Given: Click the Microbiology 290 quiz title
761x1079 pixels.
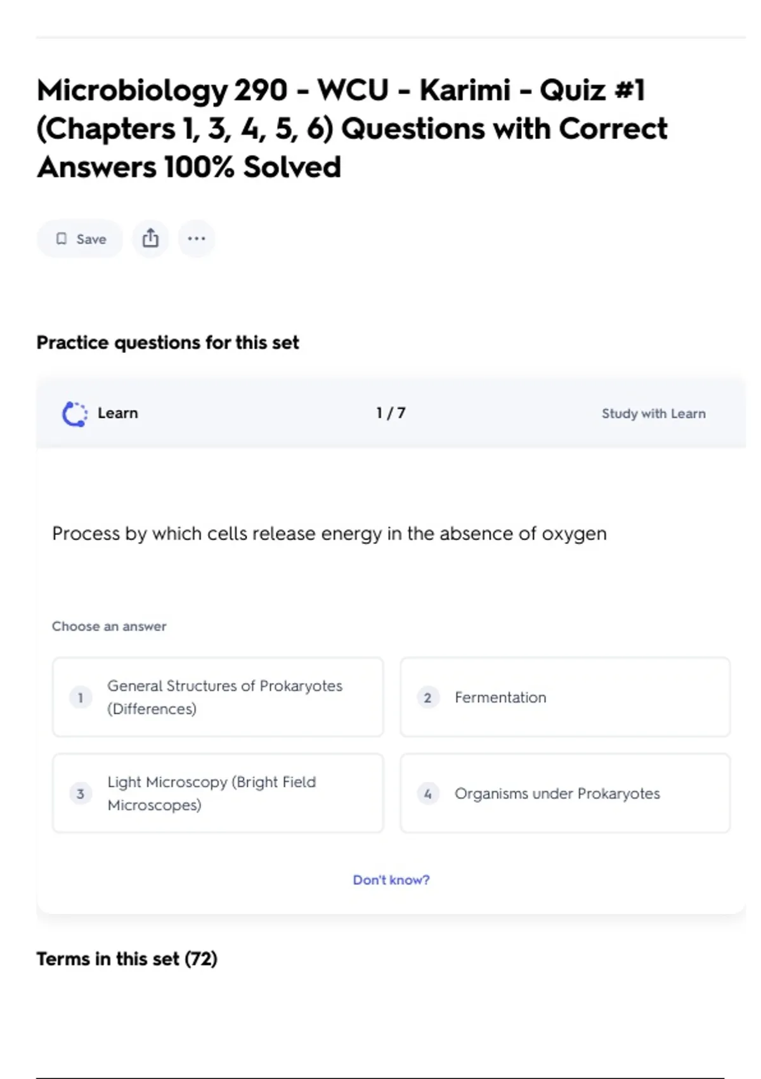Looking at the screenshot, I should coord(352,129).
